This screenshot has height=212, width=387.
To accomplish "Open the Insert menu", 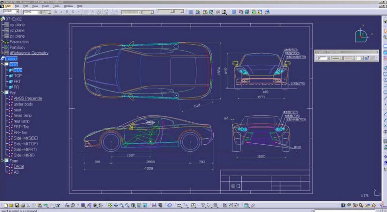I will coord(45,6).
